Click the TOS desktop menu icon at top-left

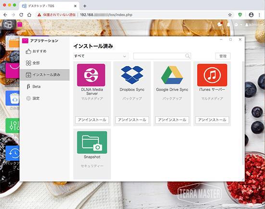[x=8, y=25]
